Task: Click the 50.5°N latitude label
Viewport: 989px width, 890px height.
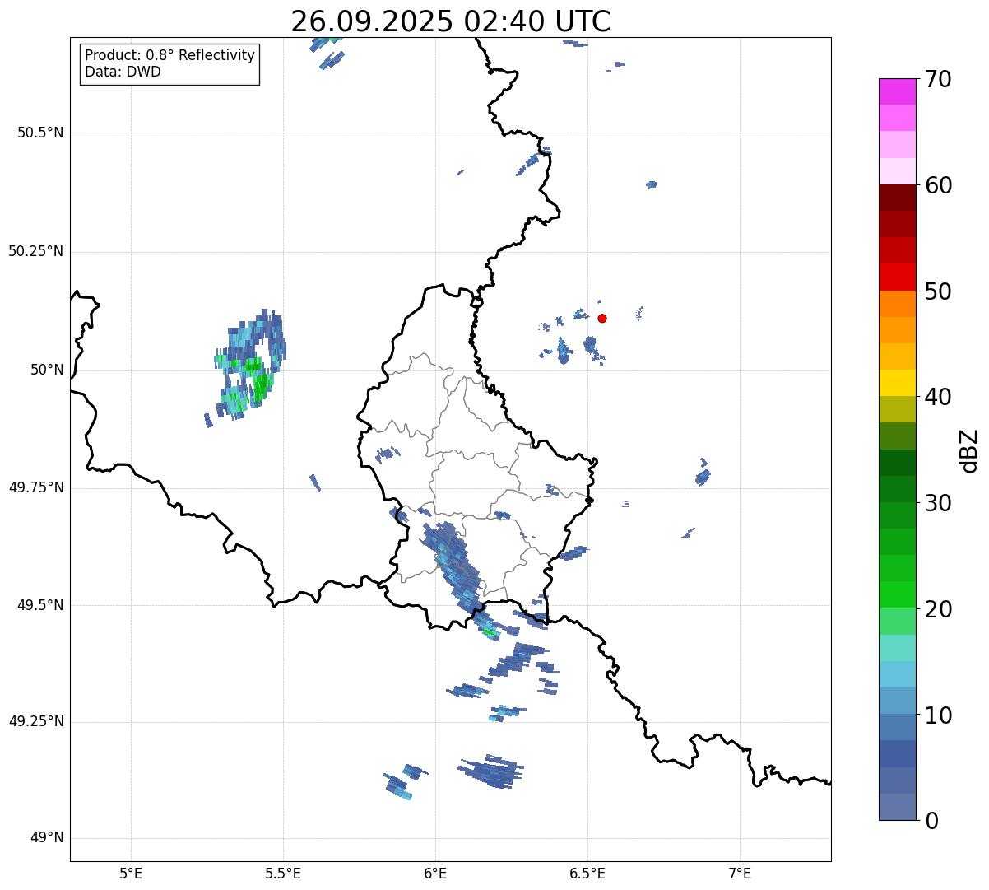Action: (x=39, y=133)
